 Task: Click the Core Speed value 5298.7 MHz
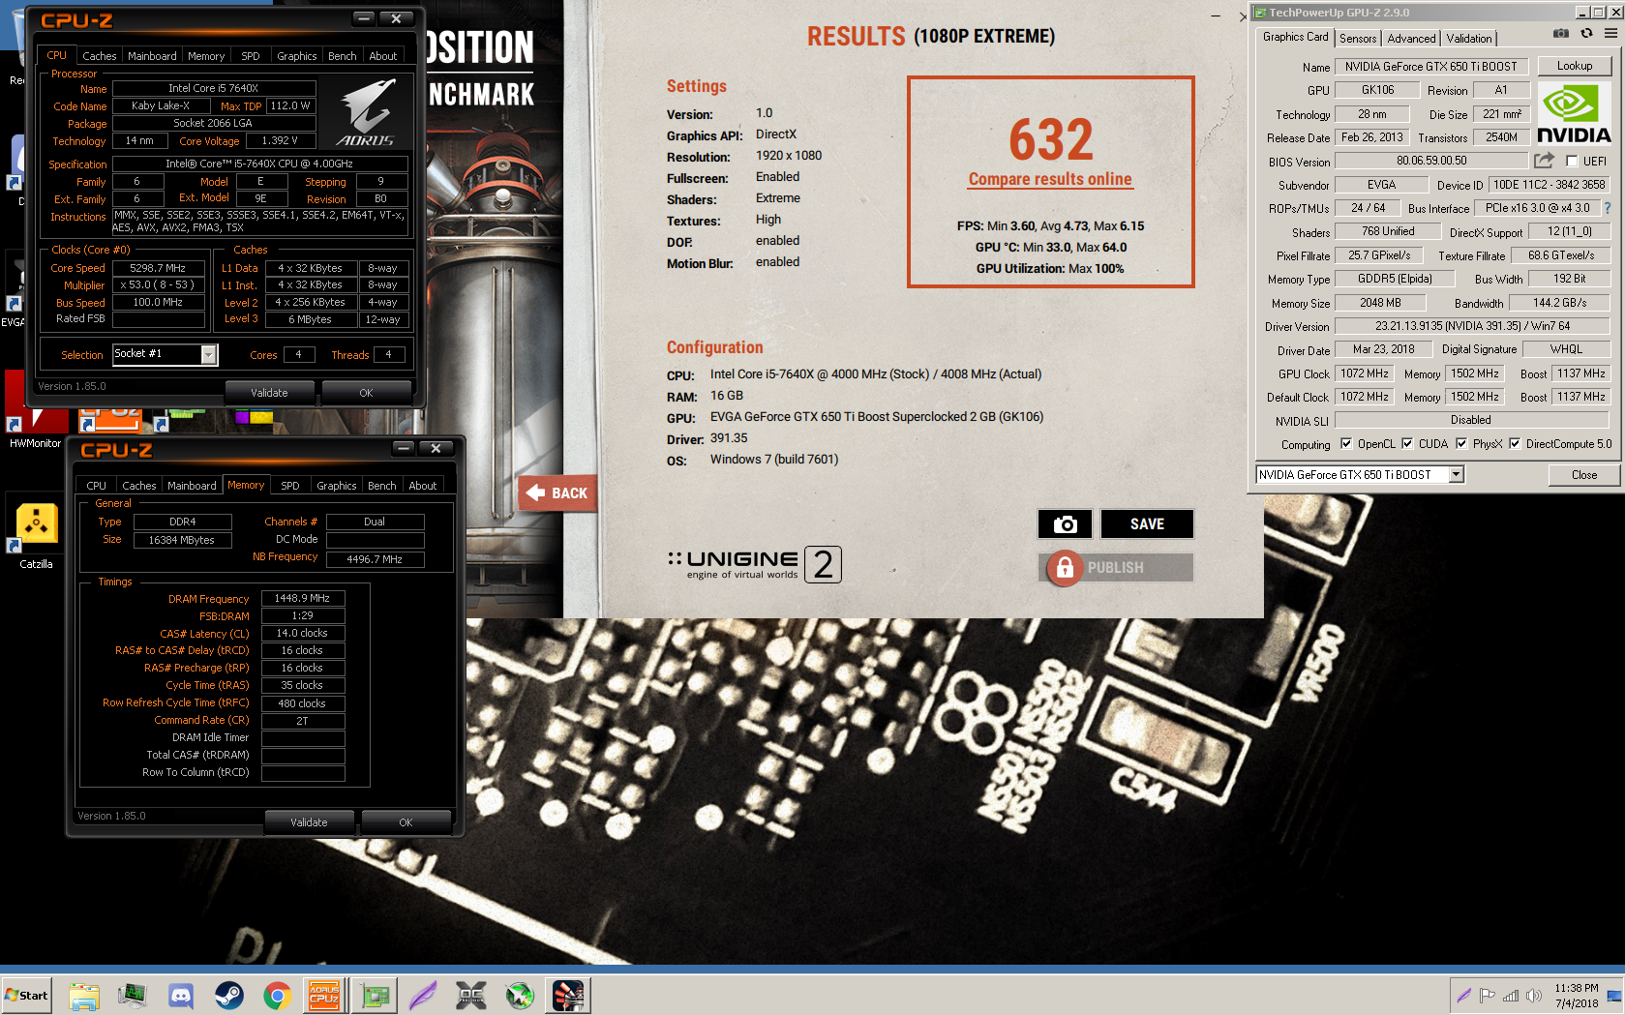tap(159, 268)
